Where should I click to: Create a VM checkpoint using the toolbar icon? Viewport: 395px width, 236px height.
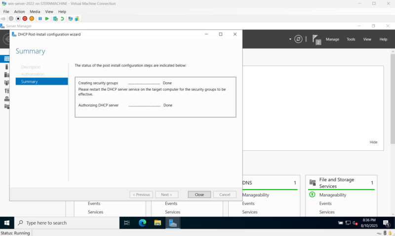tap(55, 19)
